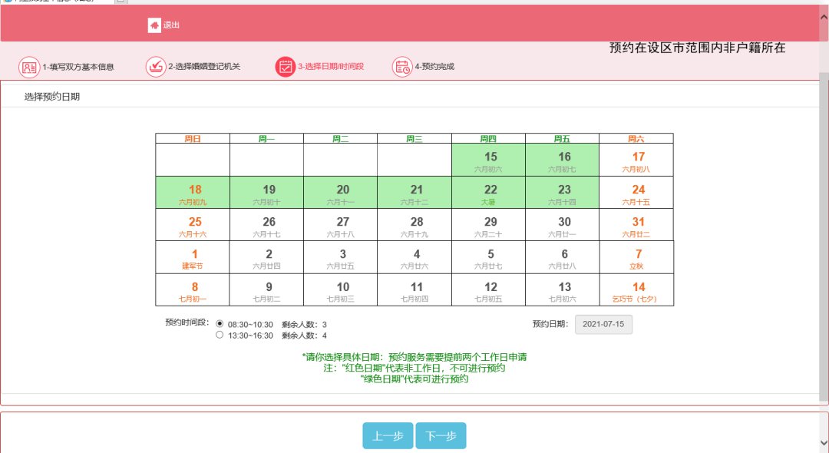Select the 08:30~10:30 time slot
The image size is (829, 453).
coord(220,324)
